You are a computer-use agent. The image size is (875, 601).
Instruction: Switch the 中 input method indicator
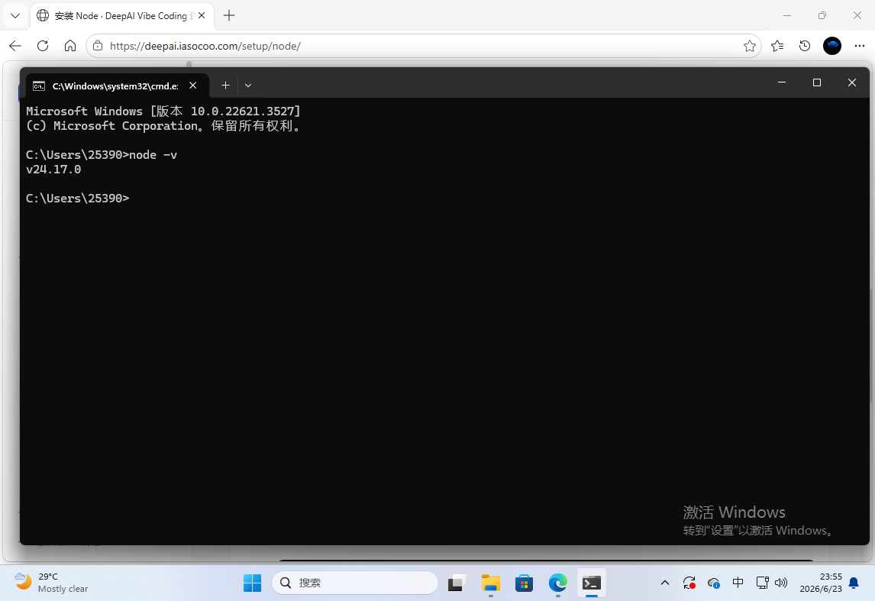point(738,583)
